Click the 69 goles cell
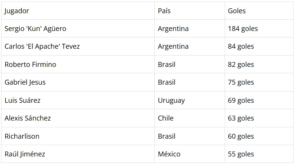 (241, 101)
